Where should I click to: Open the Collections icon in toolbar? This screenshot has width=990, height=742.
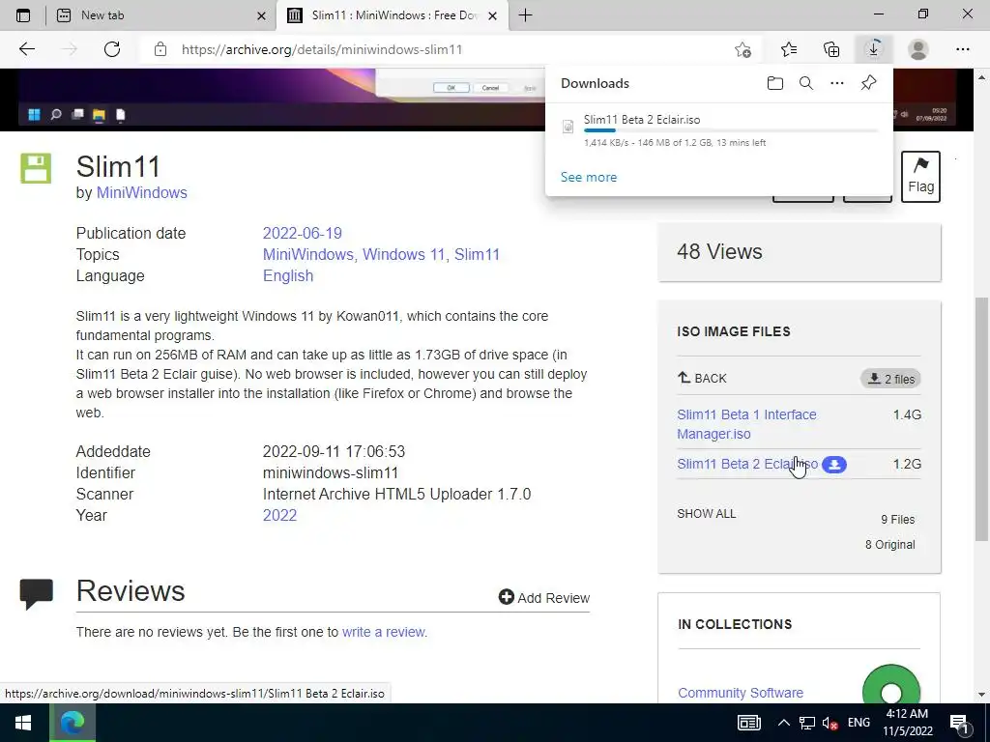(x=831, y=49)
